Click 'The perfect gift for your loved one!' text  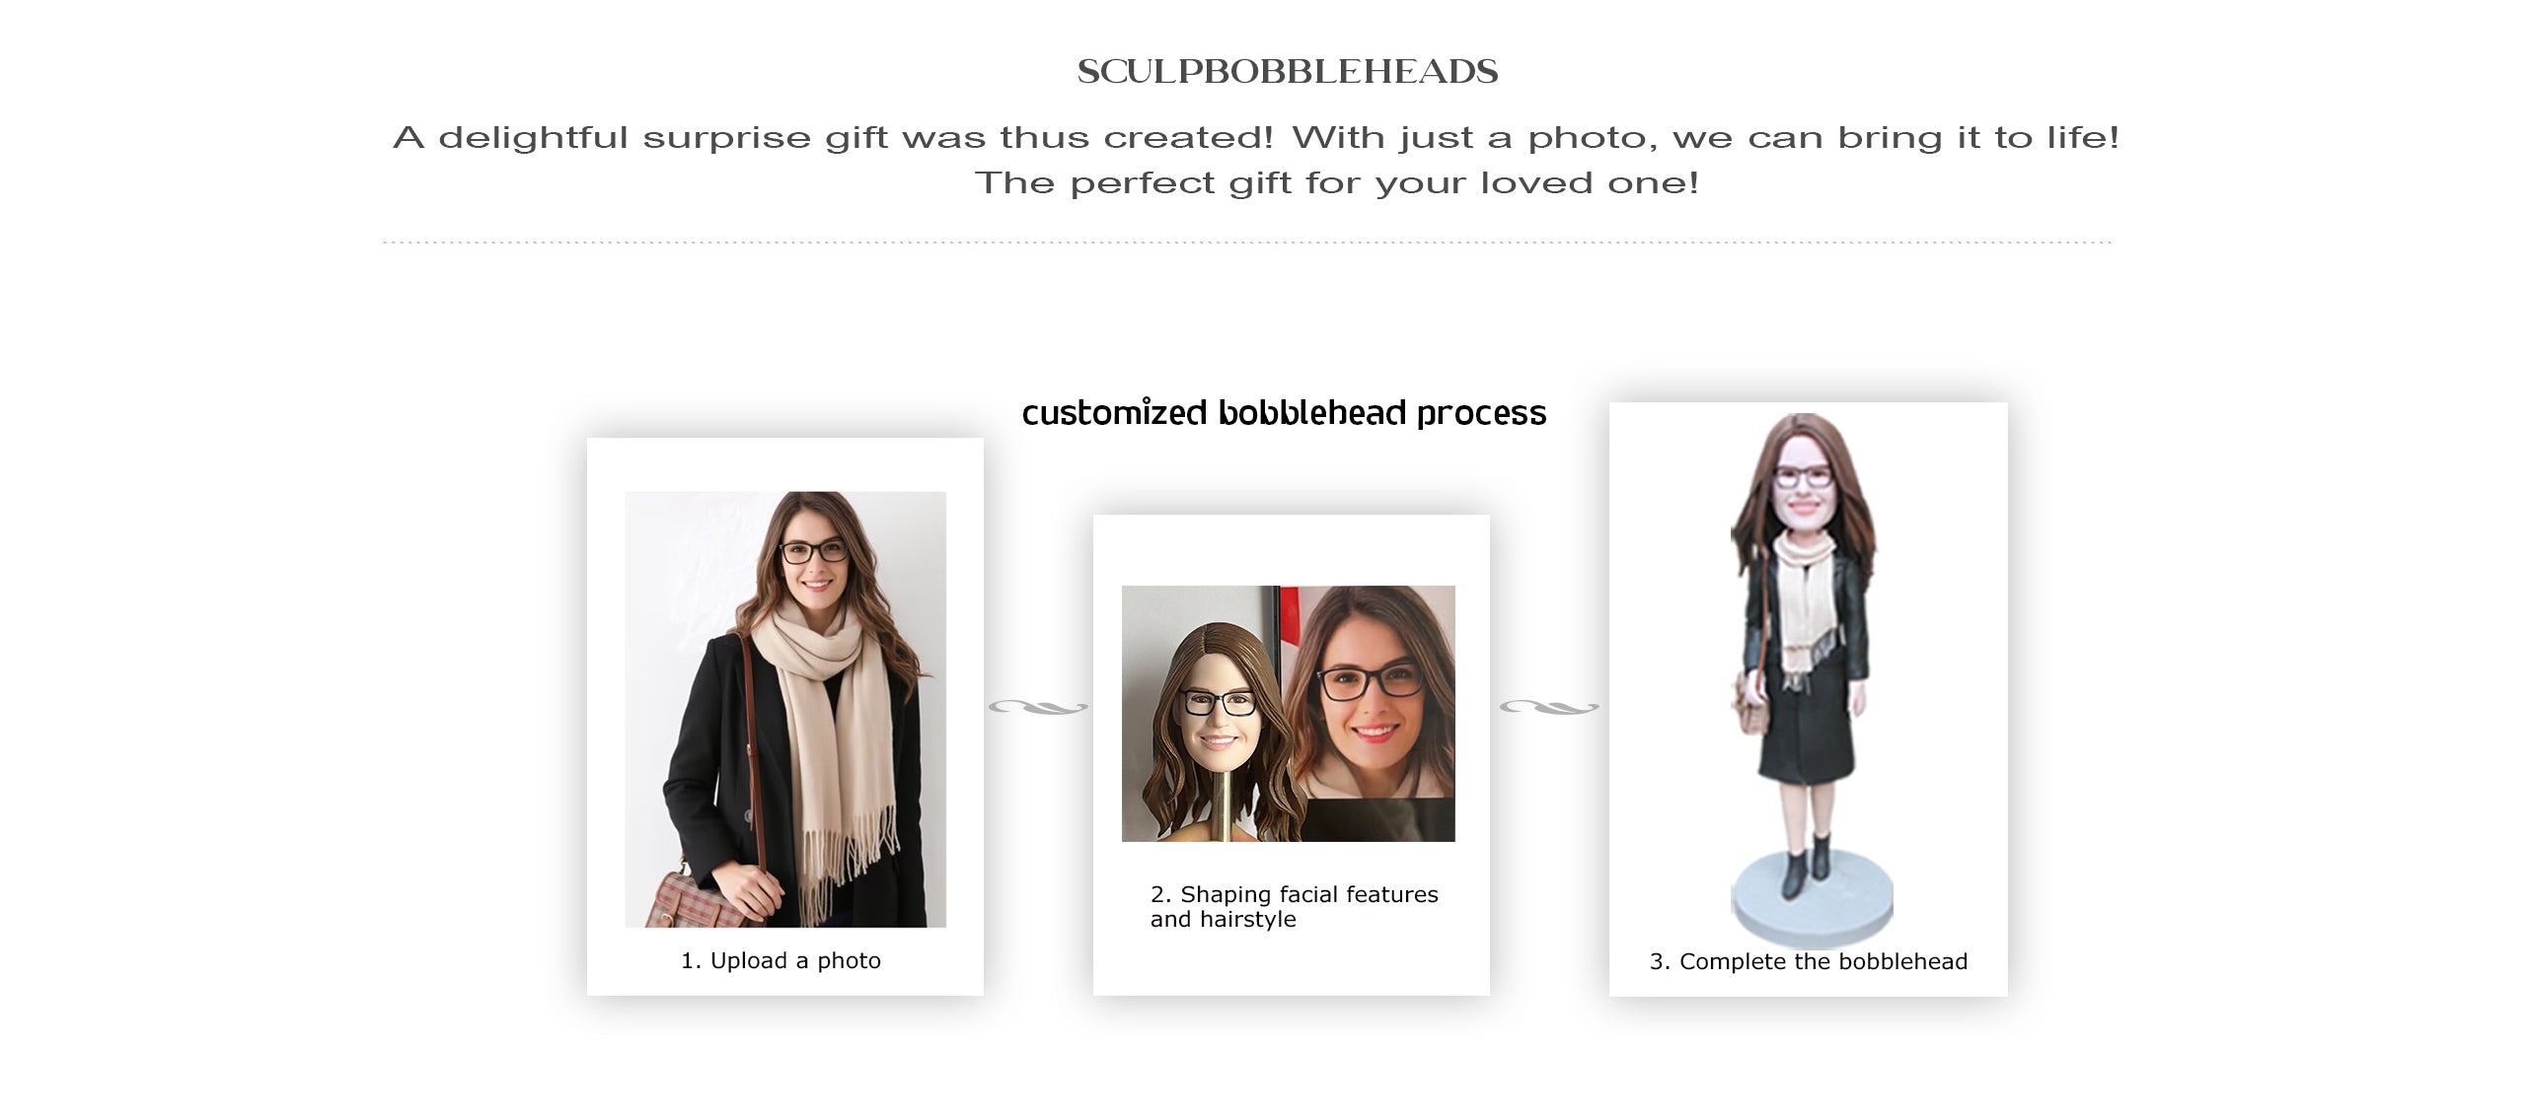(x=1336, y=183)
